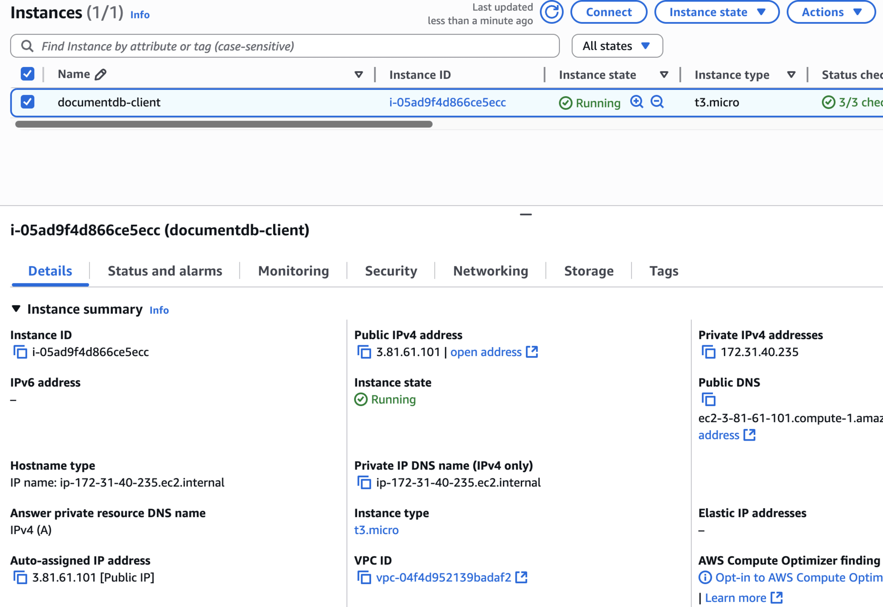Image resolution: width=883 pixels, height=607 pixels.
Task: Expand the All states filter dropdown
Action: [x=617, y=46]
